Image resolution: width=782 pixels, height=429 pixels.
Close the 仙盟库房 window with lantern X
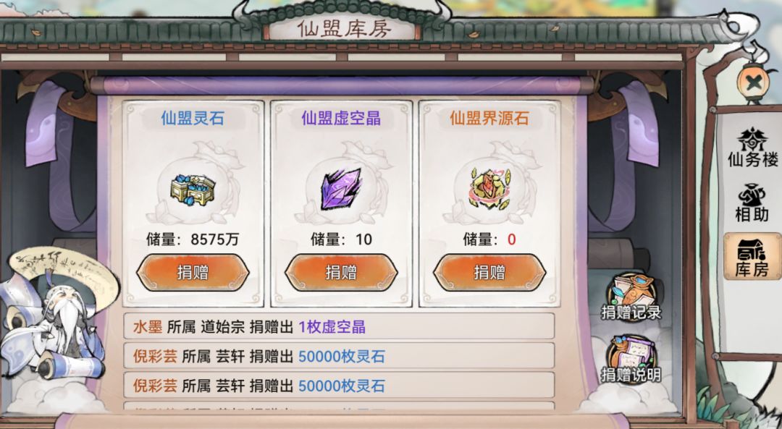[x=754, y=82]
